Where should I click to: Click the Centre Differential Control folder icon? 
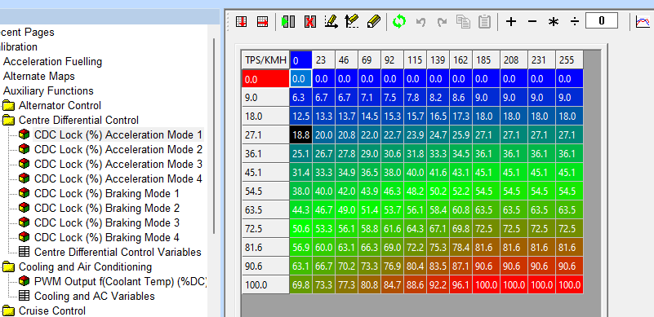8,121
